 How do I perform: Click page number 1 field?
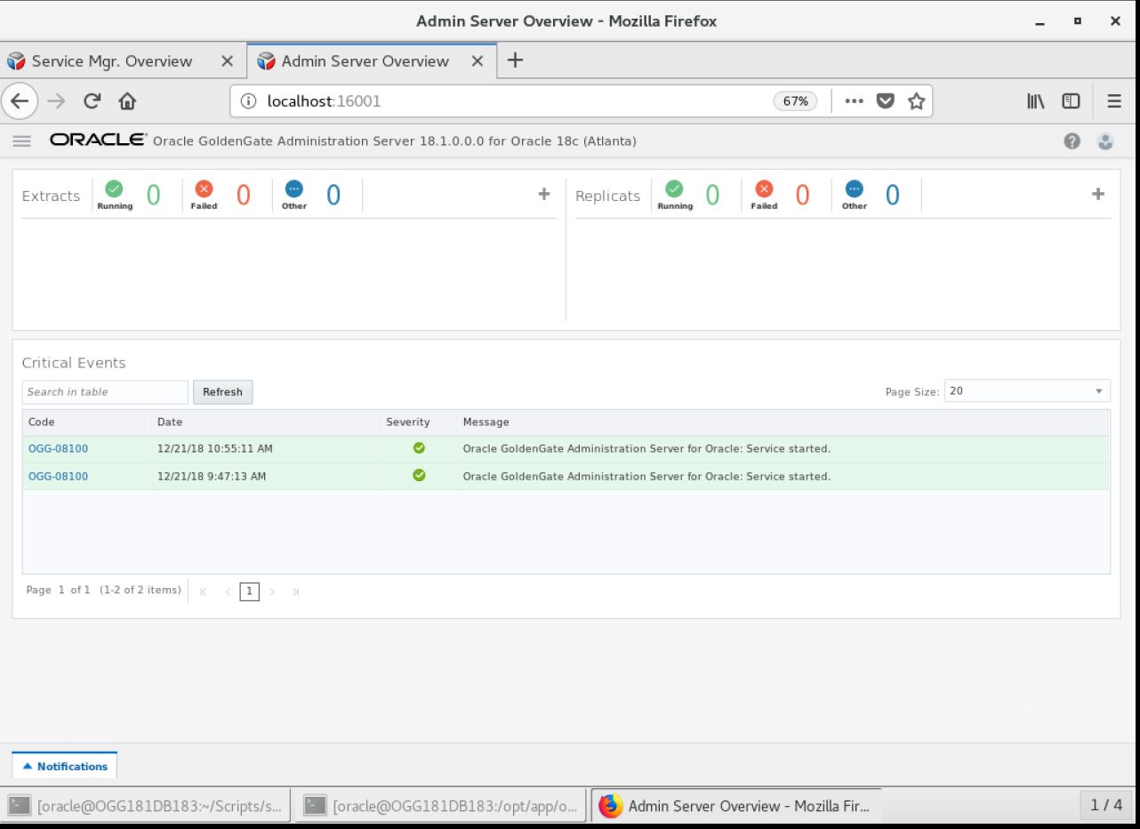pos(250,592)
